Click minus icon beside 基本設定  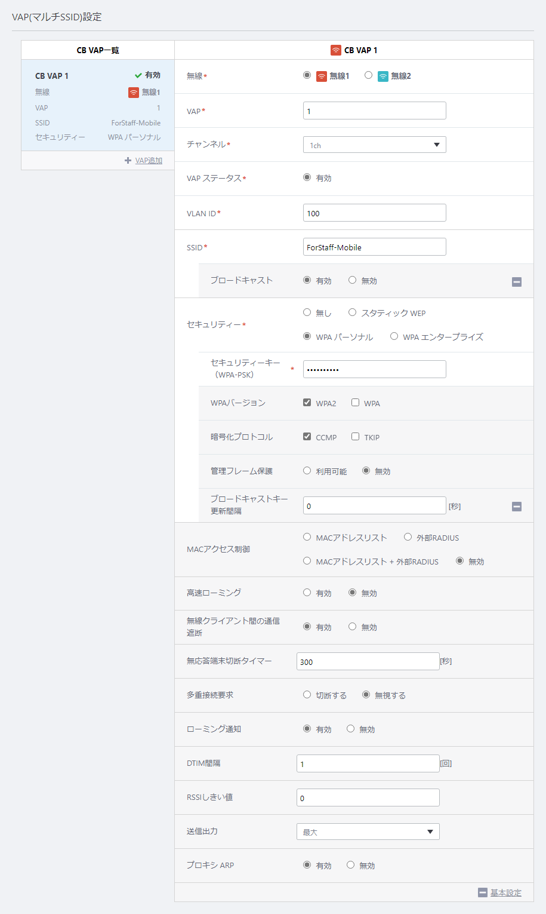[483, 892]
